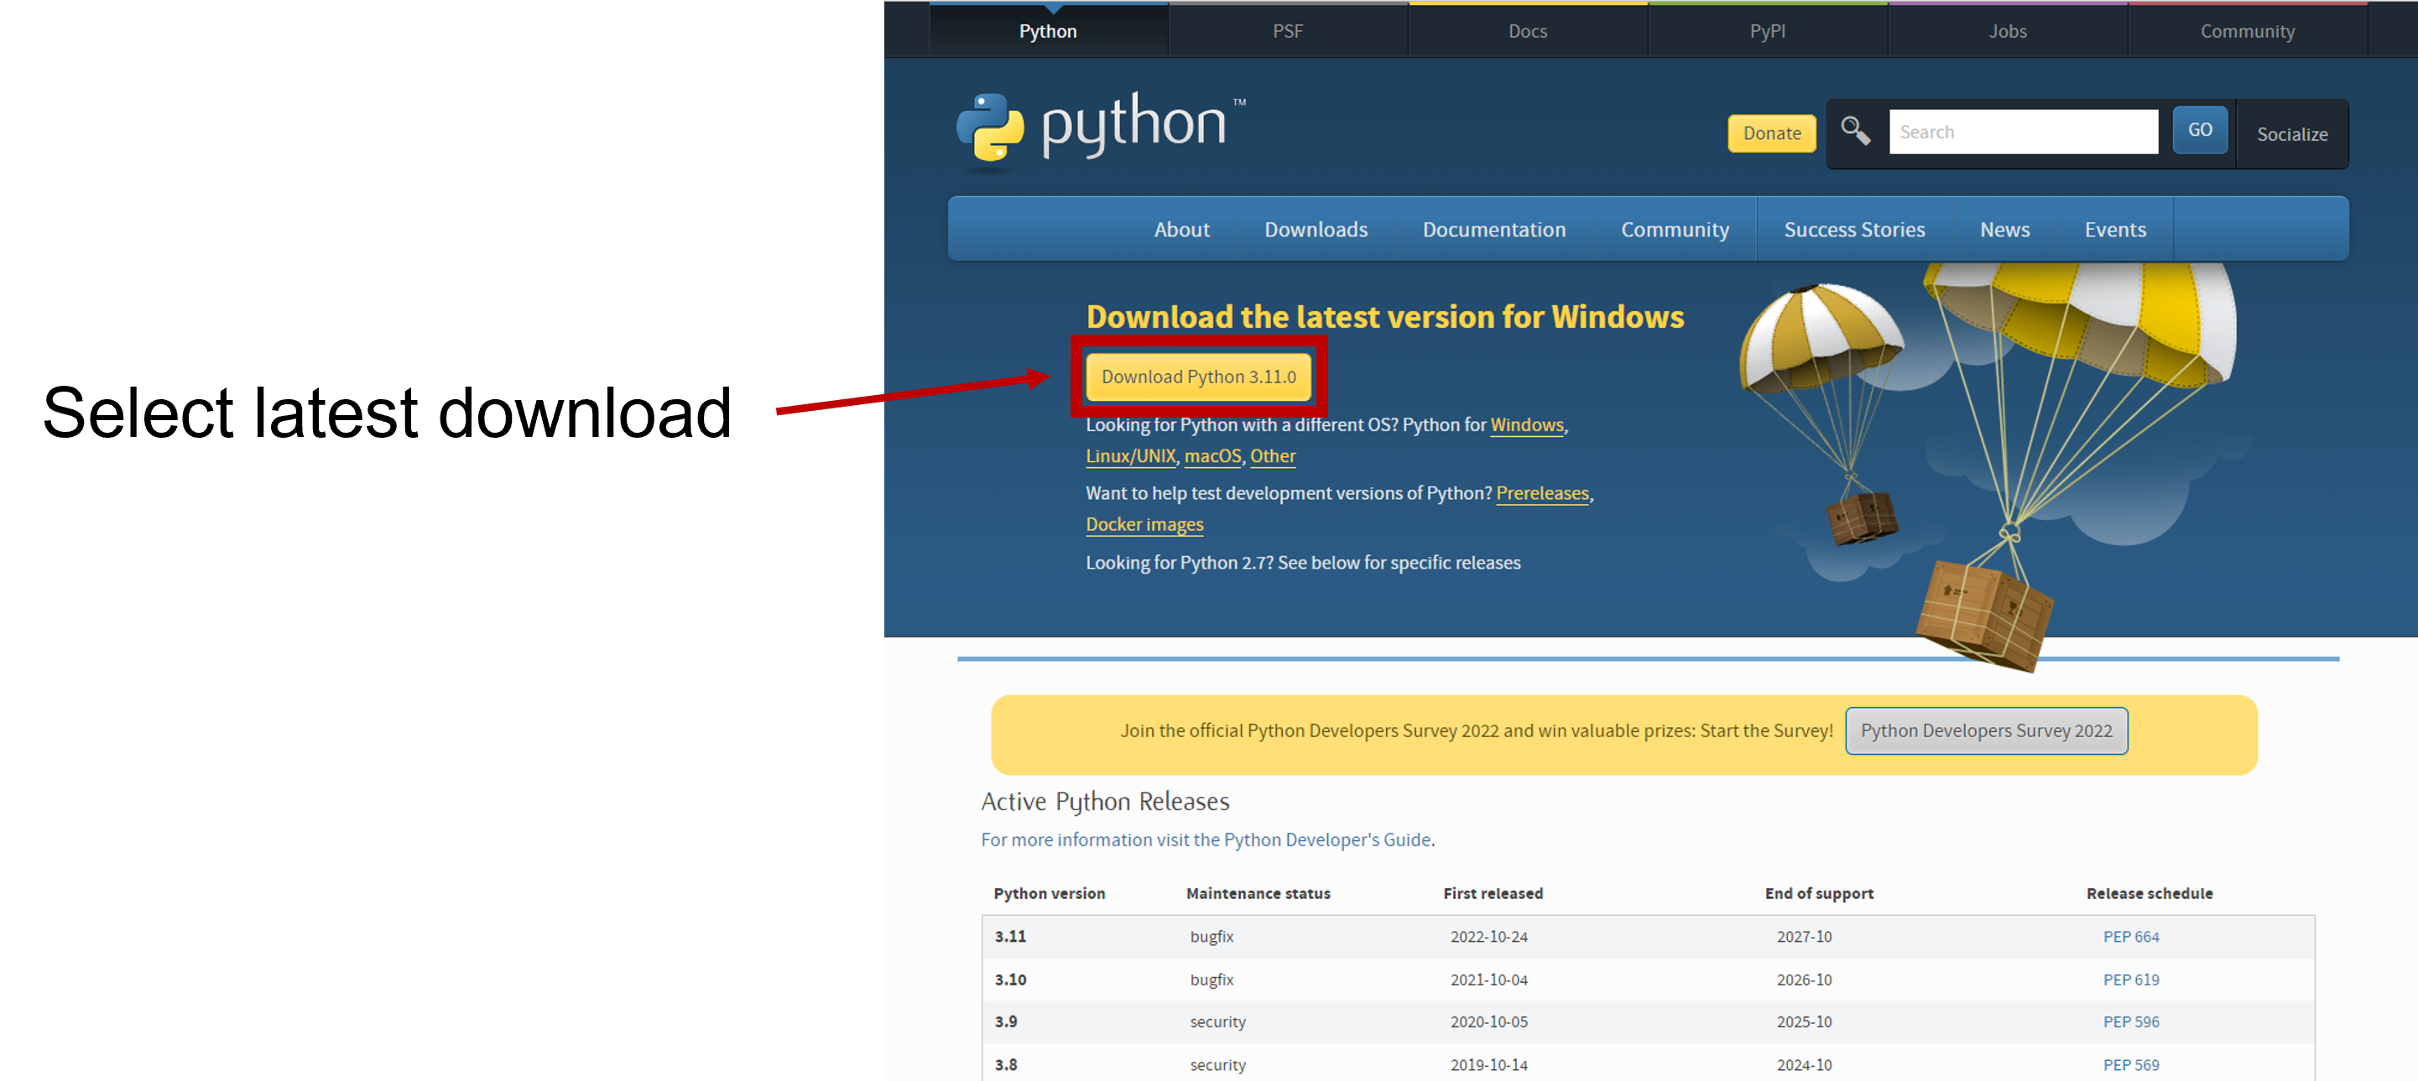The height and width of the screenshot is (1081, 2418).
Task: Click Python Developers Survey 2022 button
Action: (1985, 730)
